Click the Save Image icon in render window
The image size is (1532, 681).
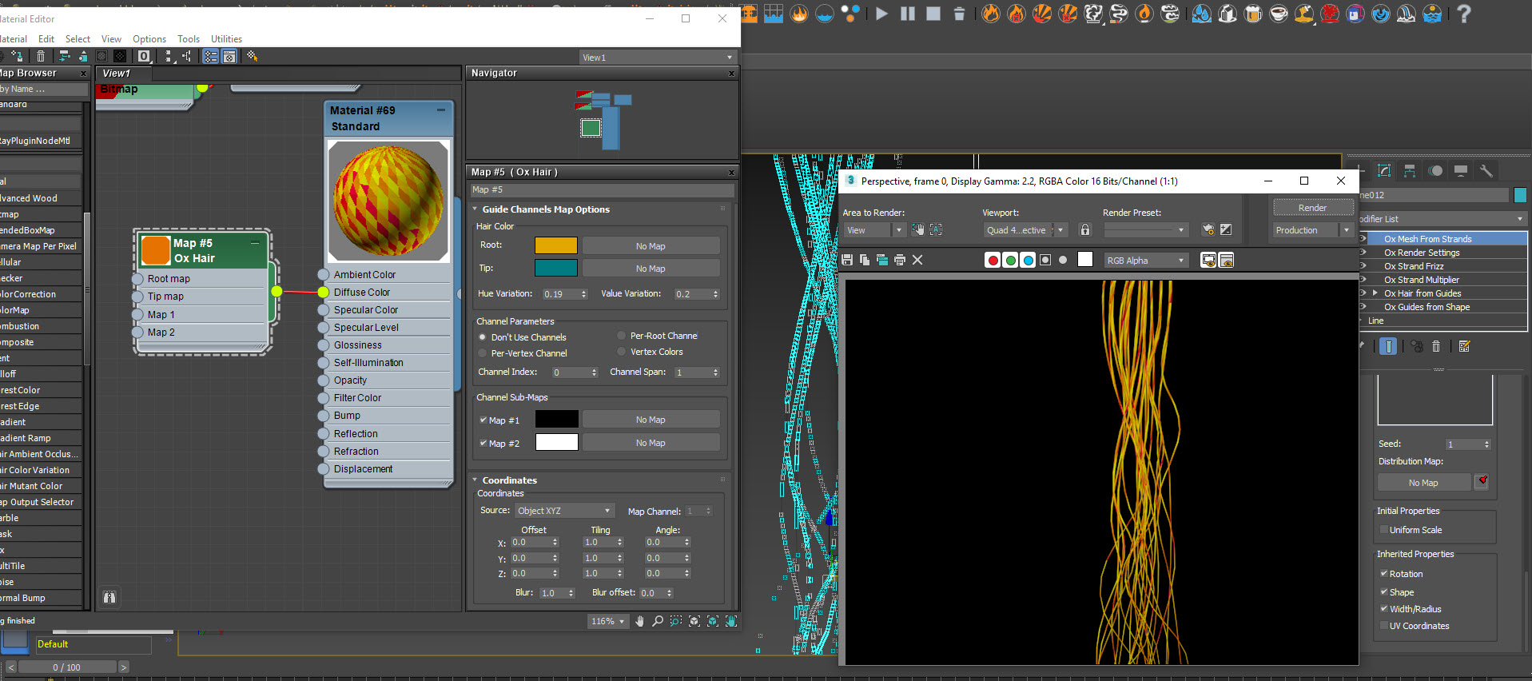coord(847,260)
